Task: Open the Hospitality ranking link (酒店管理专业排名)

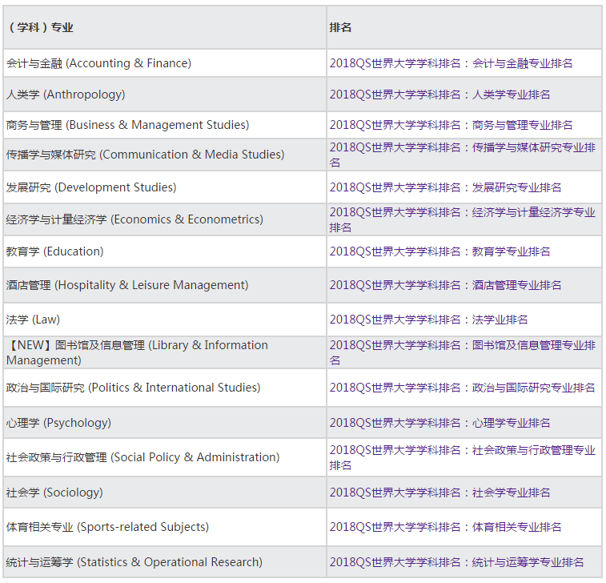Action: 445,285
